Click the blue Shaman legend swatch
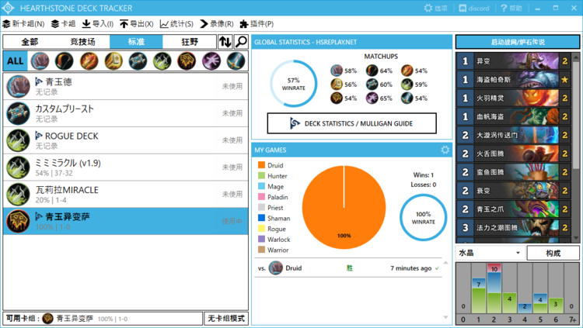This screenshot has height=328, width=583. 261,218
